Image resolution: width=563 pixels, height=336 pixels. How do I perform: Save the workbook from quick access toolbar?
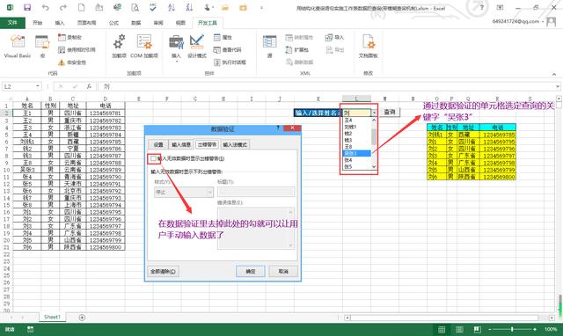(x=27, y=7)
